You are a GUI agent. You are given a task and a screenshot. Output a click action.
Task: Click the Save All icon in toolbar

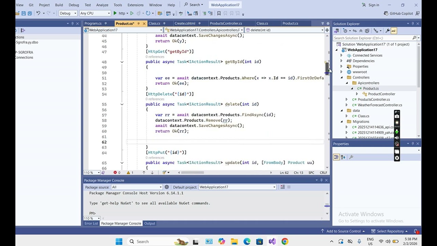(30, 13)
